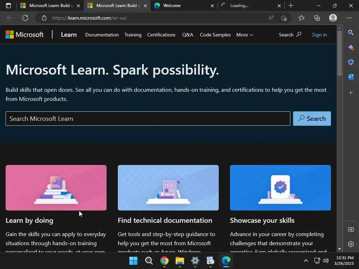Open Windows taskbar search

pos(149,261)
